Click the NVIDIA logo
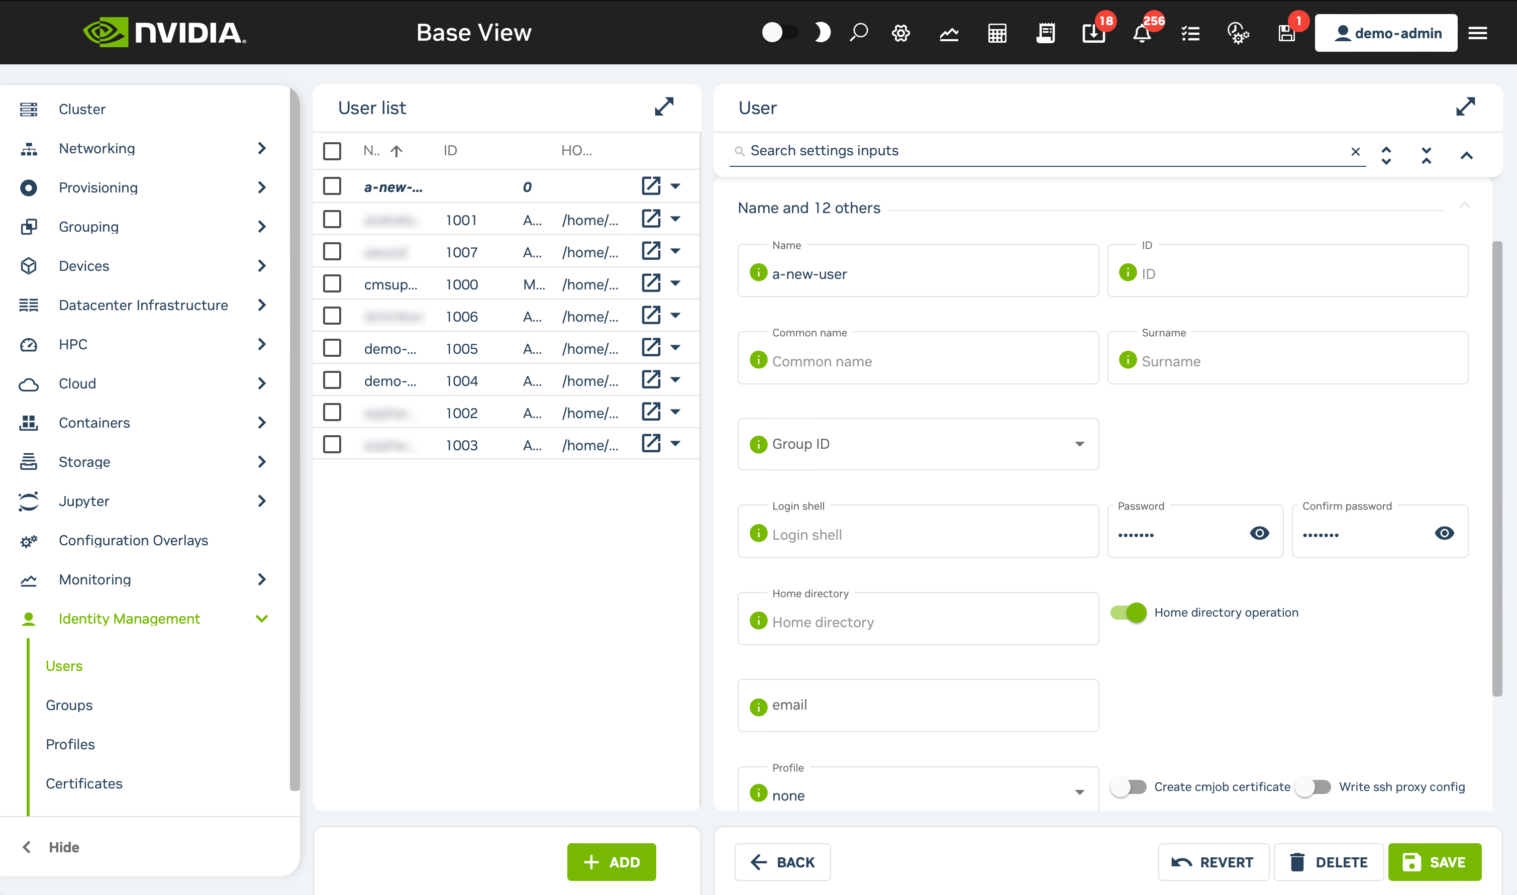 pos(165,33)
